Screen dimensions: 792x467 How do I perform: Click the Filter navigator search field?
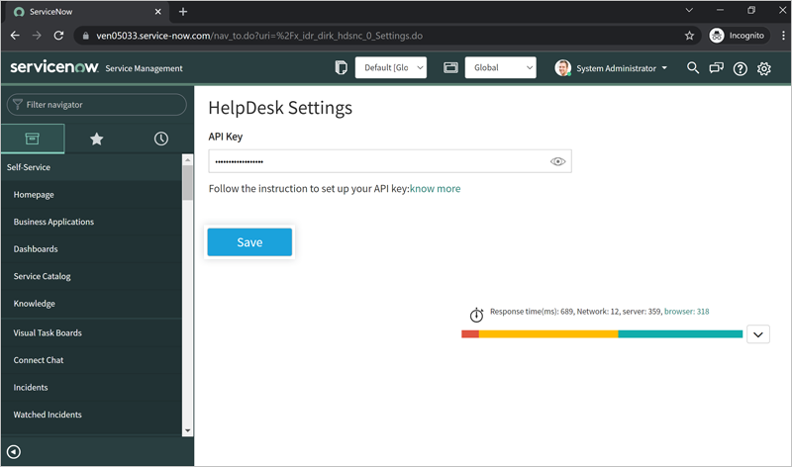(97, 104)
